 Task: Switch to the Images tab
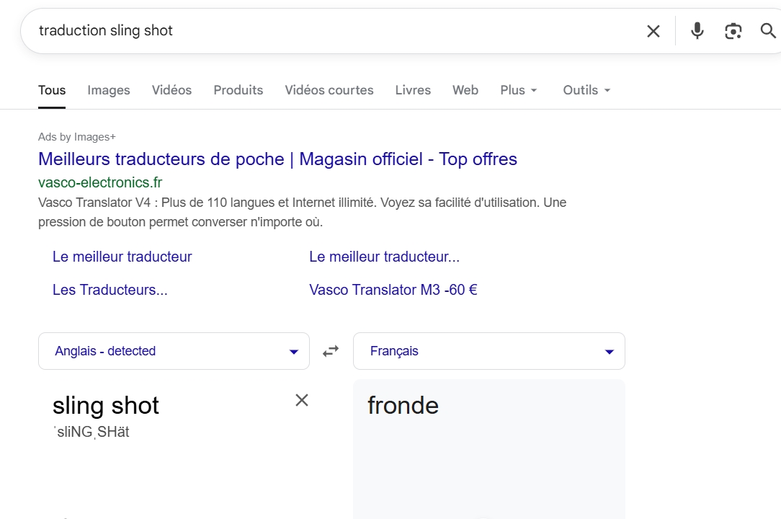109,90
